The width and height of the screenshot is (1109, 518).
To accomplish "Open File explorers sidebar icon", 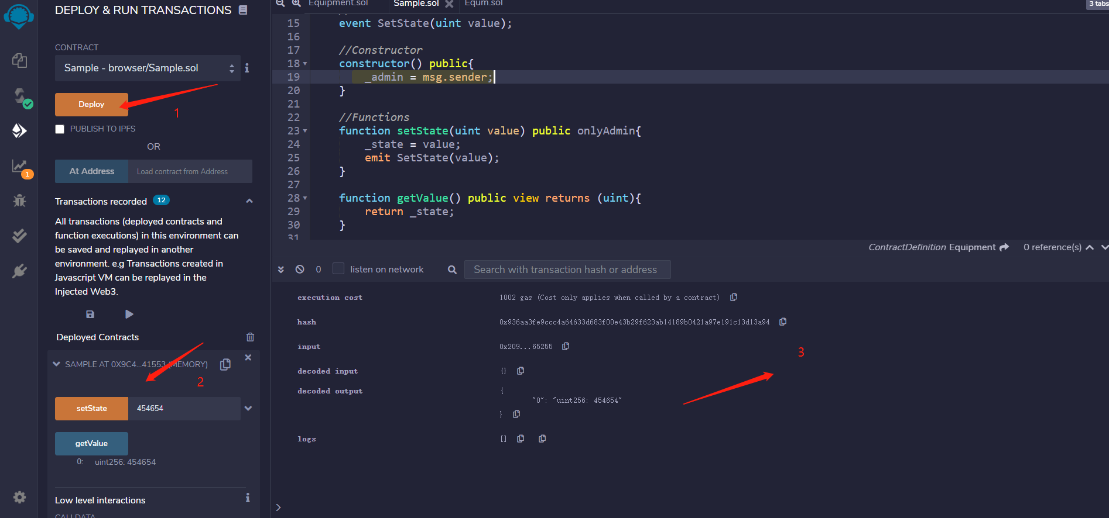I will click(x=19, y=60).
